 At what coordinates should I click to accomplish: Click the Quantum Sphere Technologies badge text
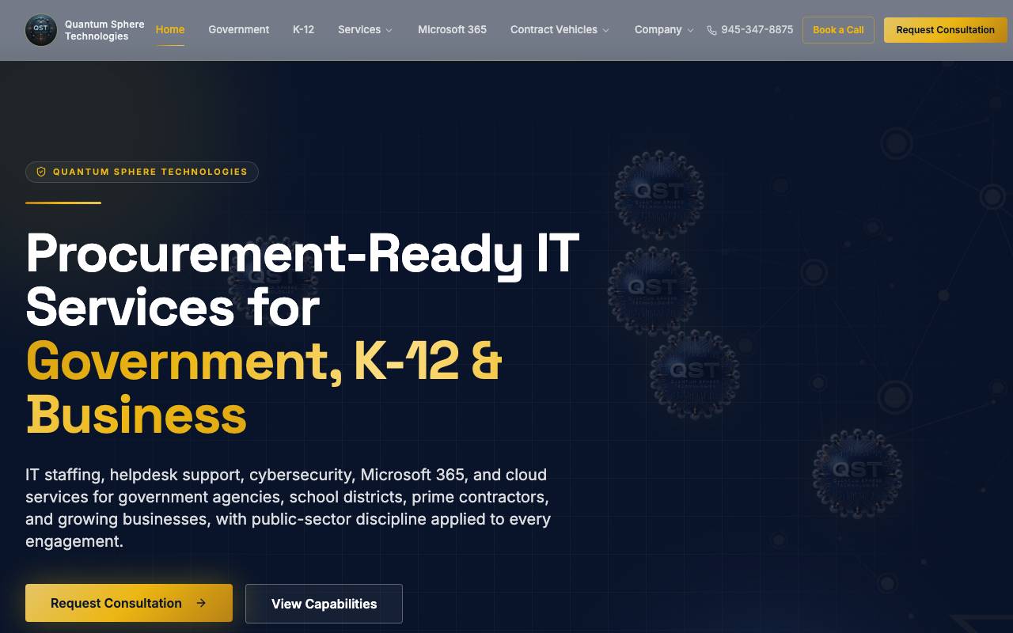tap(150, 172)
